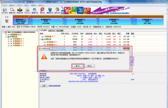Switch to the 浏览文件 tab
This screenshot has width=168, height=108.
click(x=51, y=31)
